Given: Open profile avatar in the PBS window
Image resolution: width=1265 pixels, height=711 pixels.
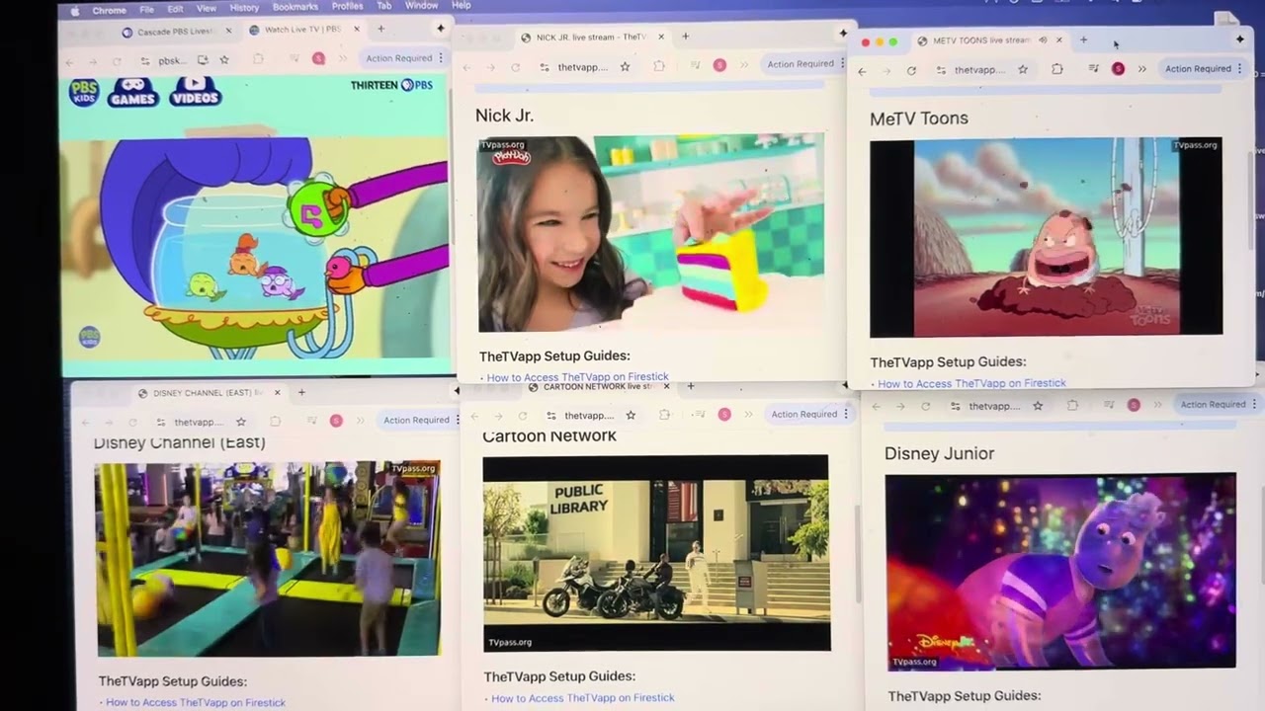Looking at the screenshot, I should pos(318,59).
